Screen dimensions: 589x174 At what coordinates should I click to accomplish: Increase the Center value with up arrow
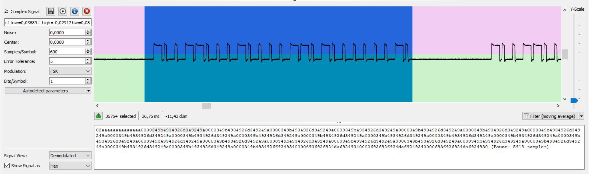point(88,41)
